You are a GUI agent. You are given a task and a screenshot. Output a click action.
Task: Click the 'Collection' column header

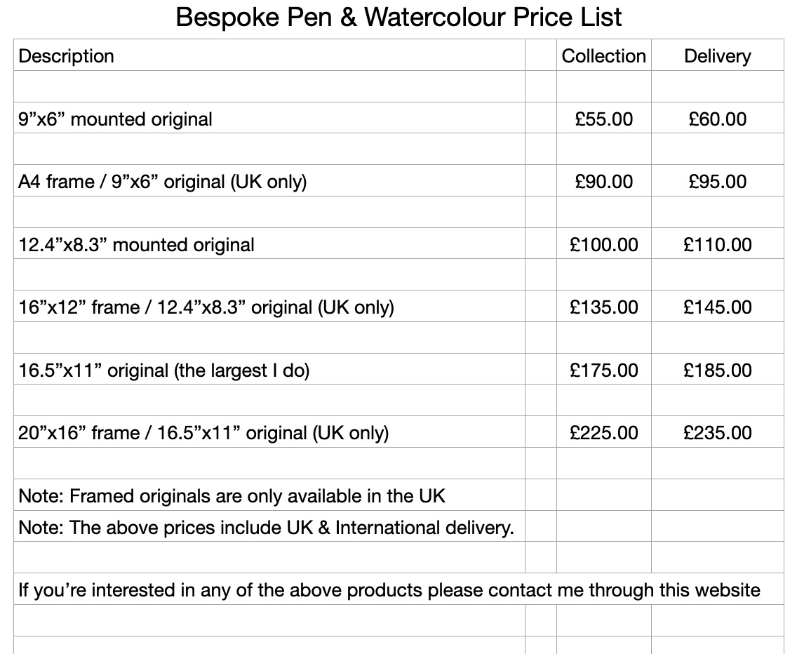[x=603, y=56]
